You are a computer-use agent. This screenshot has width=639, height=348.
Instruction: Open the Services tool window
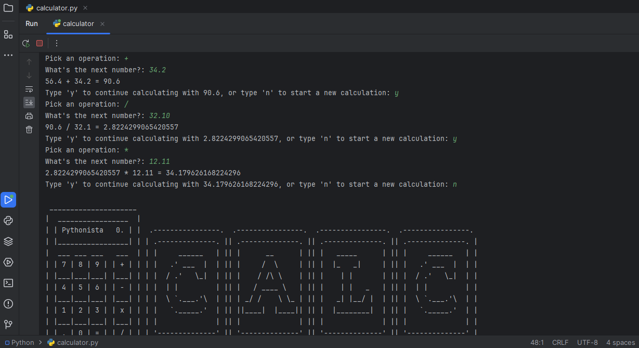click(8, 262)
